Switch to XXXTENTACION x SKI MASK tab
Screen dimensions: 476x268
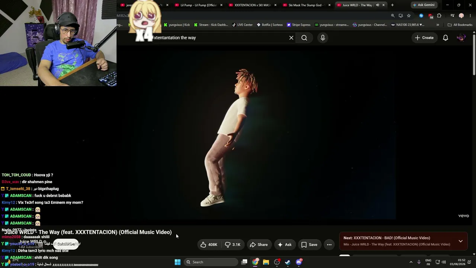253,5
